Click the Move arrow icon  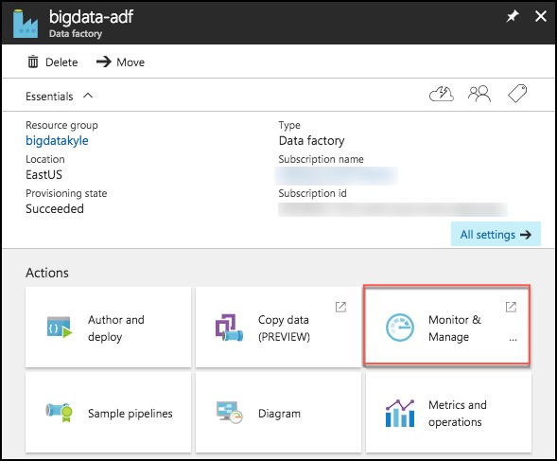tap(104, 62)
